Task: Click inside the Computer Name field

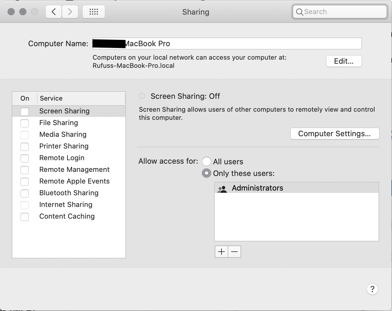Action: 227,43
